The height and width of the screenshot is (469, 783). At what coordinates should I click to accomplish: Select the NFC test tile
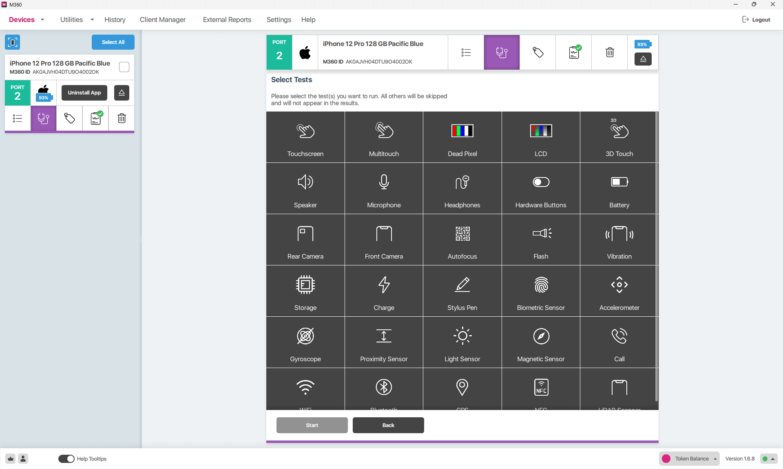[541, 389]
